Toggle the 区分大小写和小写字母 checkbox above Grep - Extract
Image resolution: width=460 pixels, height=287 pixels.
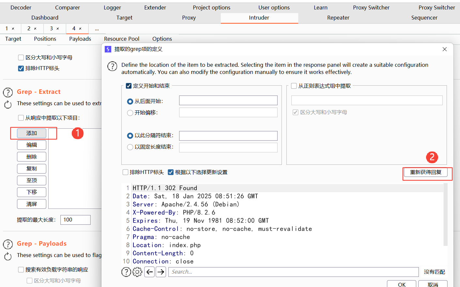coord(21,58)
